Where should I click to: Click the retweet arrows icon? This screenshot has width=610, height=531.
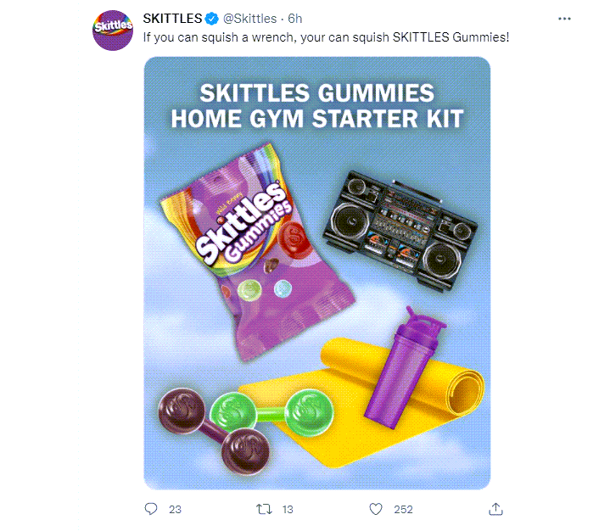pos(264,509)
